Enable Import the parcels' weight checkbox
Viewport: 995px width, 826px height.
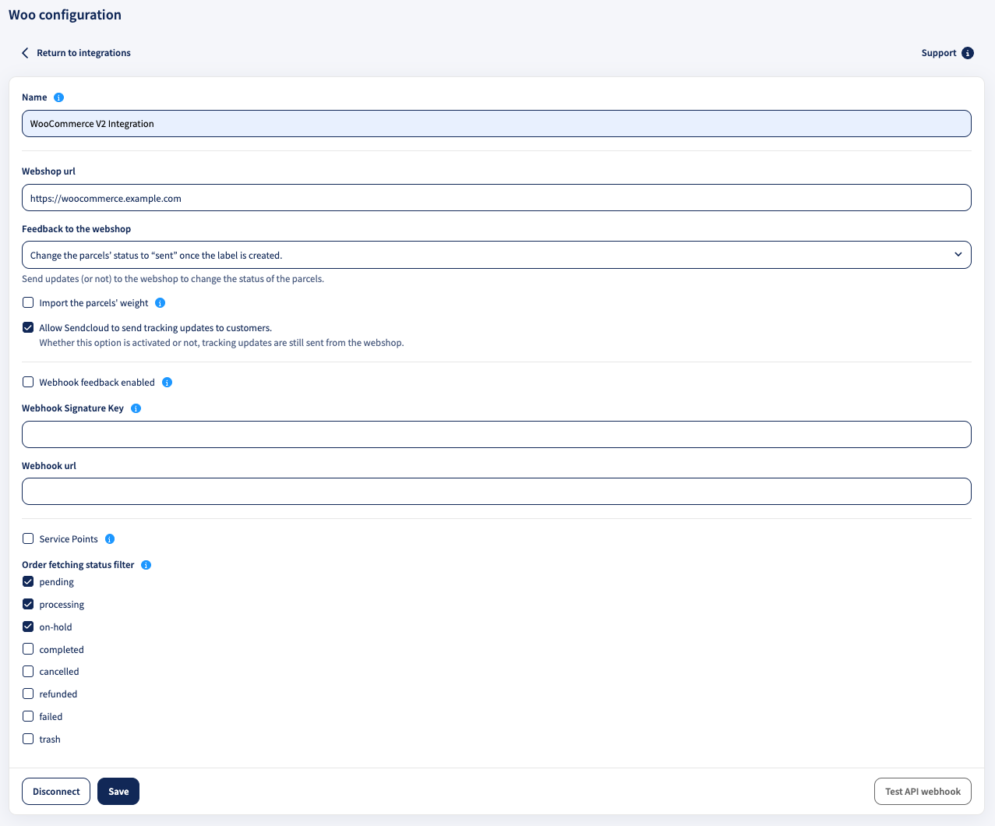click(28, 302)
